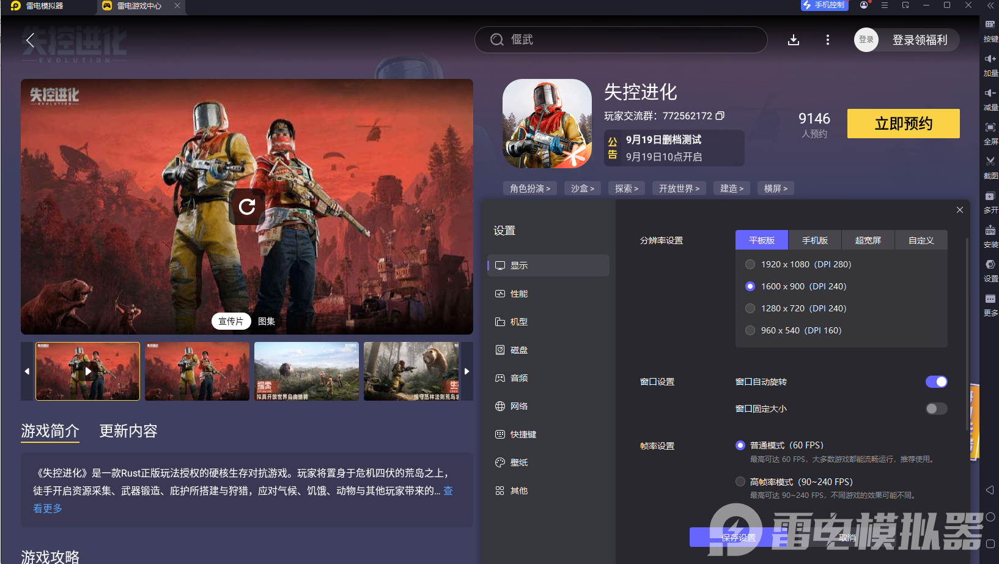Image resolution: width=999 pixels, height=564 pixels.
Task: Switch to the 自定义 resolution tab
Action: [921, 240]
